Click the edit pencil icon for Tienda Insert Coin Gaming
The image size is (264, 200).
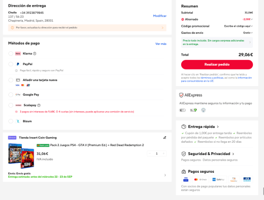pos(165,138)
